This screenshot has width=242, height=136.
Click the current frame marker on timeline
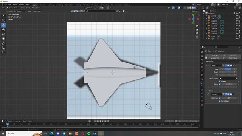(x=7, y=124)
